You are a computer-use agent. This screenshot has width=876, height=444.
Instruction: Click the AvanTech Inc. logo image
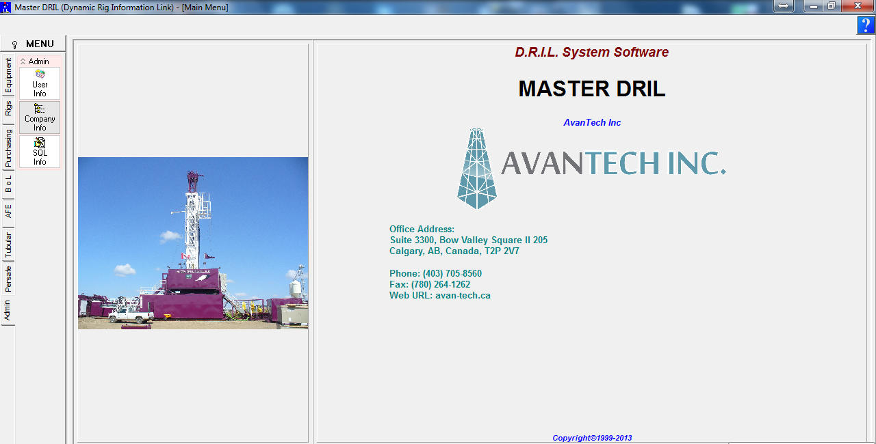click(591, 168)
